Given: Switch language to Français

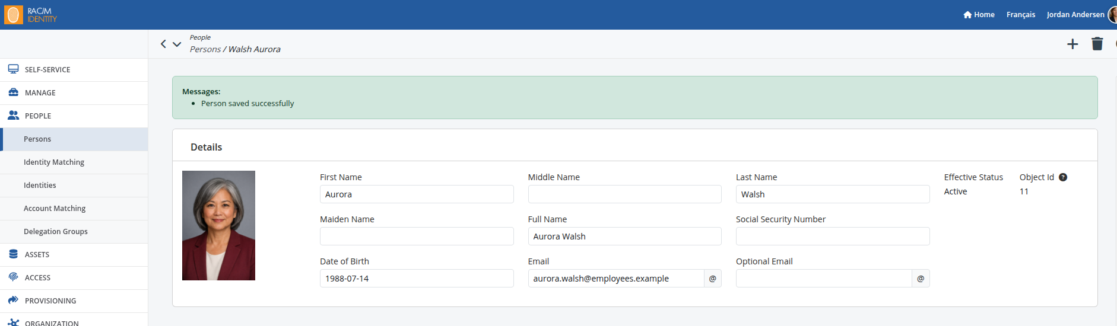Looking at the screenshot, I should [x=1020, y=15].
